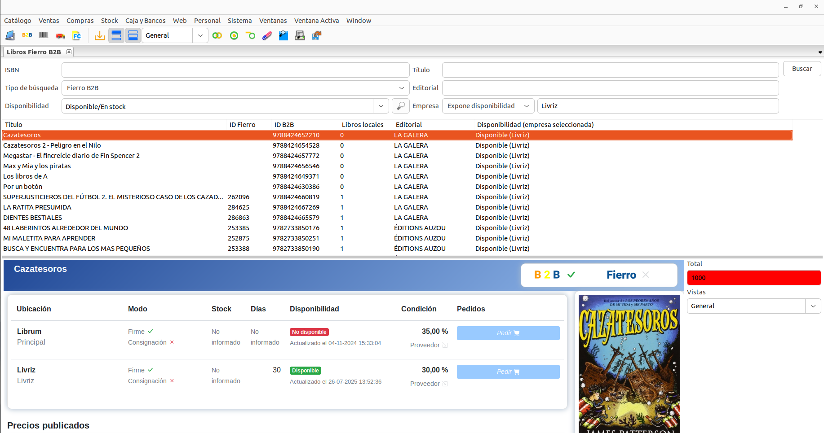This screenshot has height=433, width=824.
Task: Open the Expone disponibilidad dropdown
Action: pos(526,106)
